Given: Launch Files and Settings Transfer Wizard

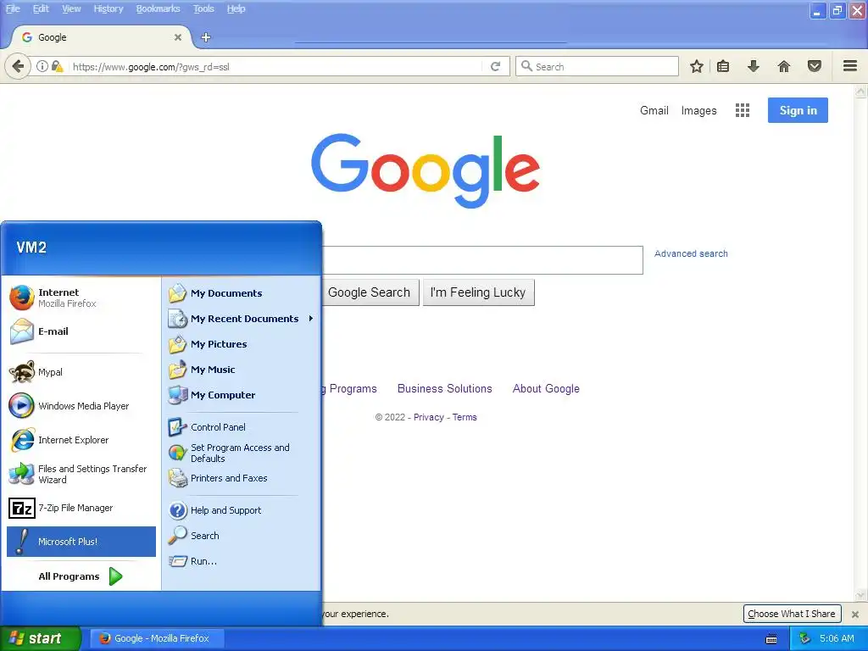Looking at the screenshot, I should pos(81,474).
